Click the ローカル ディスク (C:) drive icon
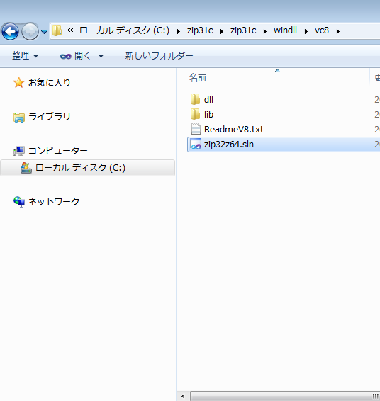The width and height of the screenshot is (380, 401). coord(26,168)
